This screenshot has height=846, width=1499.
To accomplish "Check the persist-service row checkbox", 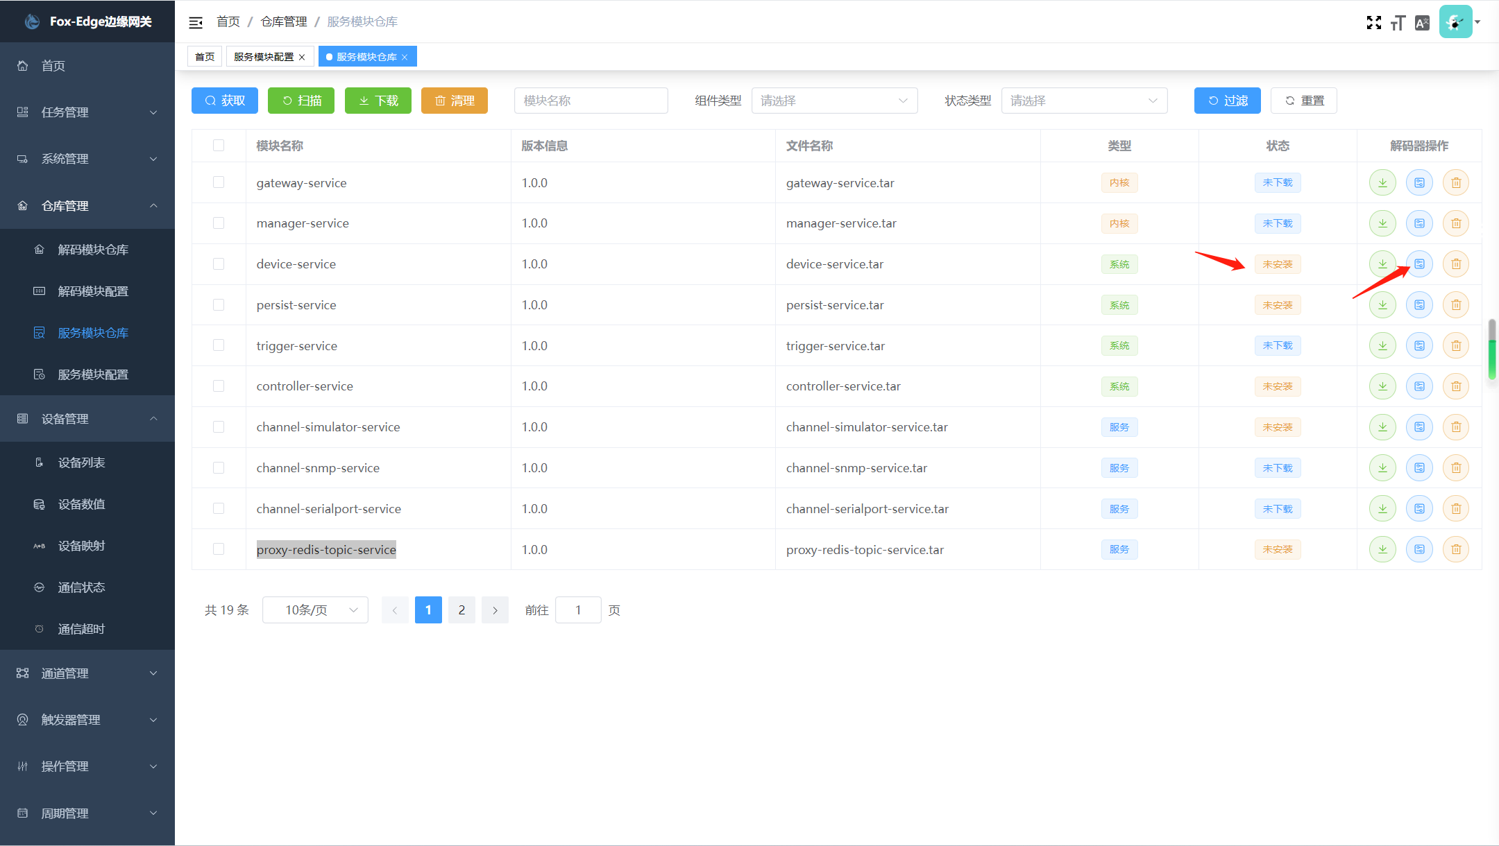I will pyautogui.click(x=219, y=304).
